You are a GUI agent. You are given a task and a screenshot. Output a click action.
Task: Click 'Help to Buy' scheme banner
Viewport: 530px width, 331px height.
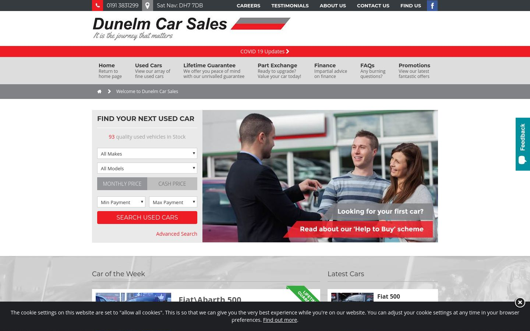tap(359, 229)
